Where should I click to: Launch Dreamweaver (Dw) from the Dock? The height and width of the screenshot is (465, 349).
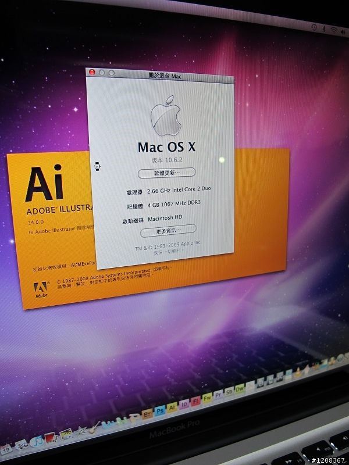pos(239,389)
